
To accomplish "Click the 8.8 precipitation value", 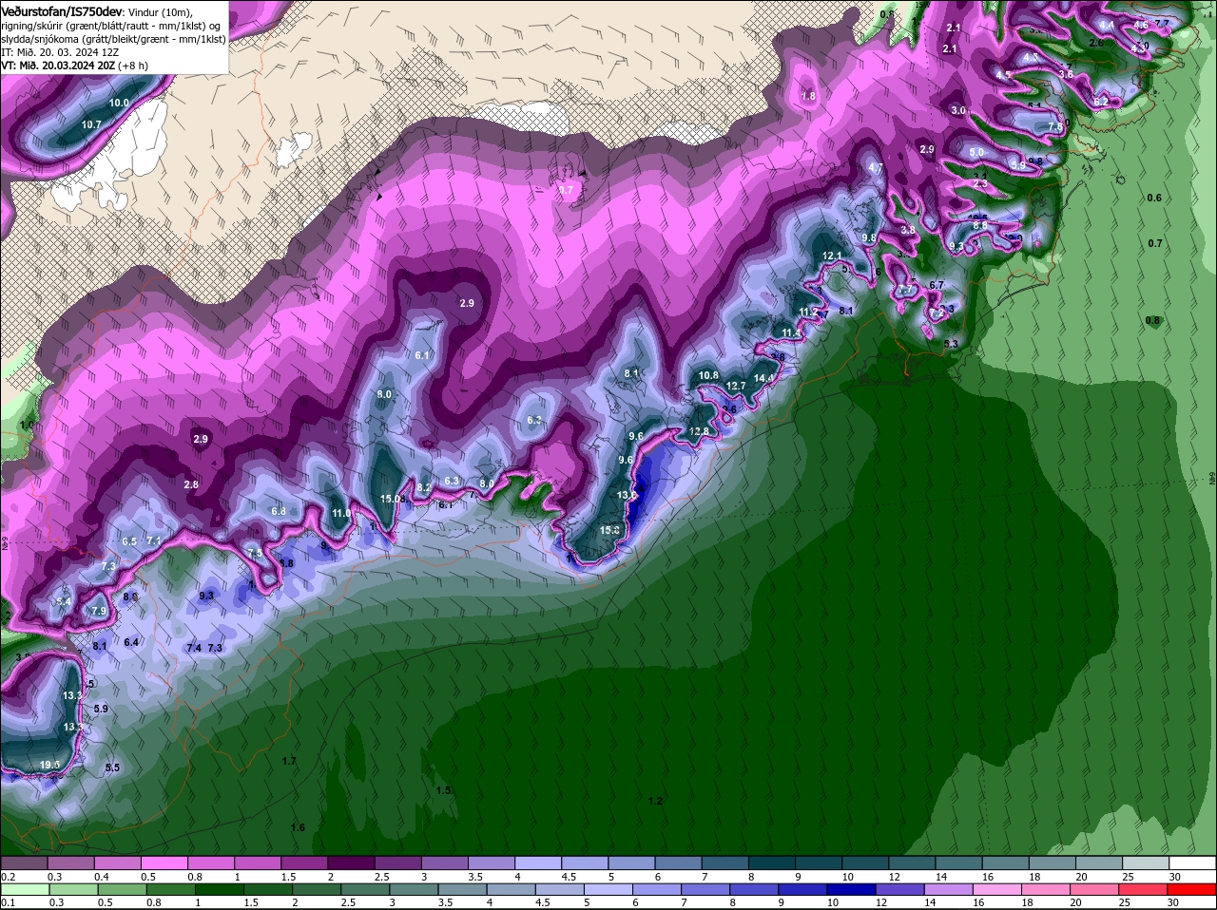I will point(286,563).
